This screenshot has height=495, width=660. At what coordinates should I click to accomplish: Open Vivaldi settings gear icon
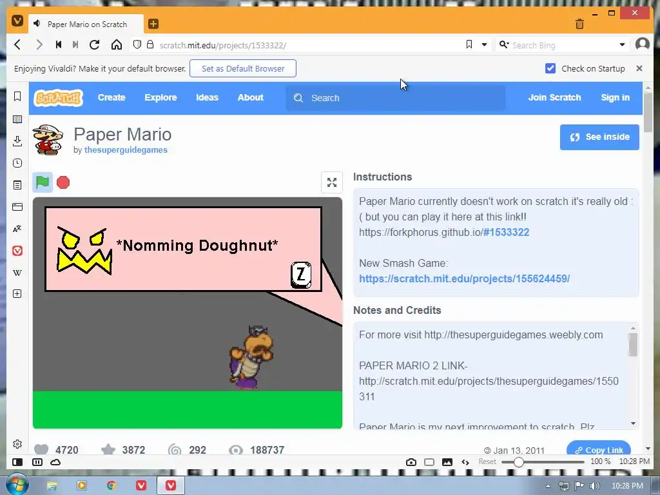point(17,444)
